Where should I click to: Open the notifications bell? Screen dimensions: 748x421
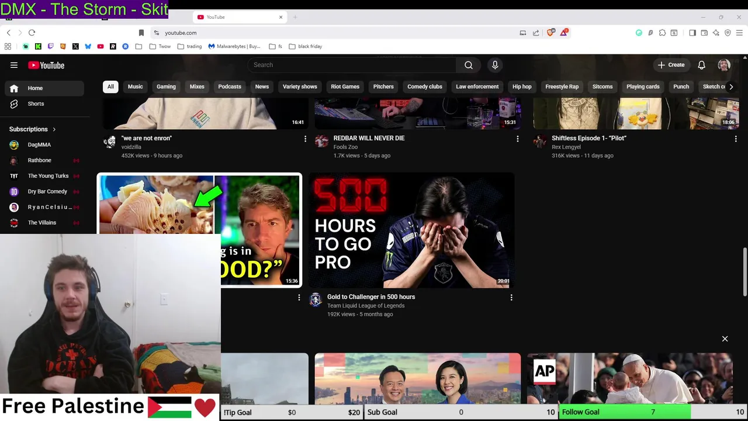tap(701, 65)
